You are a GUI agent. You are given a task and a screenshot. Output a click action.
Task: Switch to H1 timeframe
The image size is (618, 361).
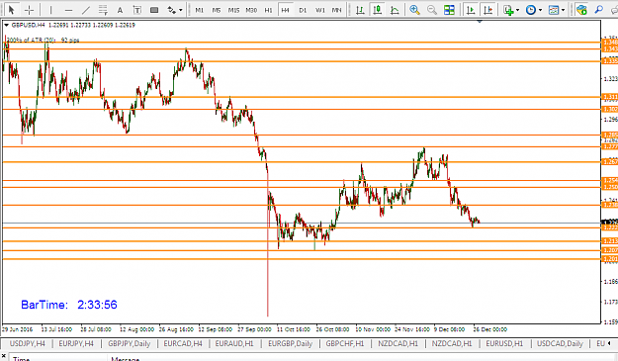pos(268,10)
